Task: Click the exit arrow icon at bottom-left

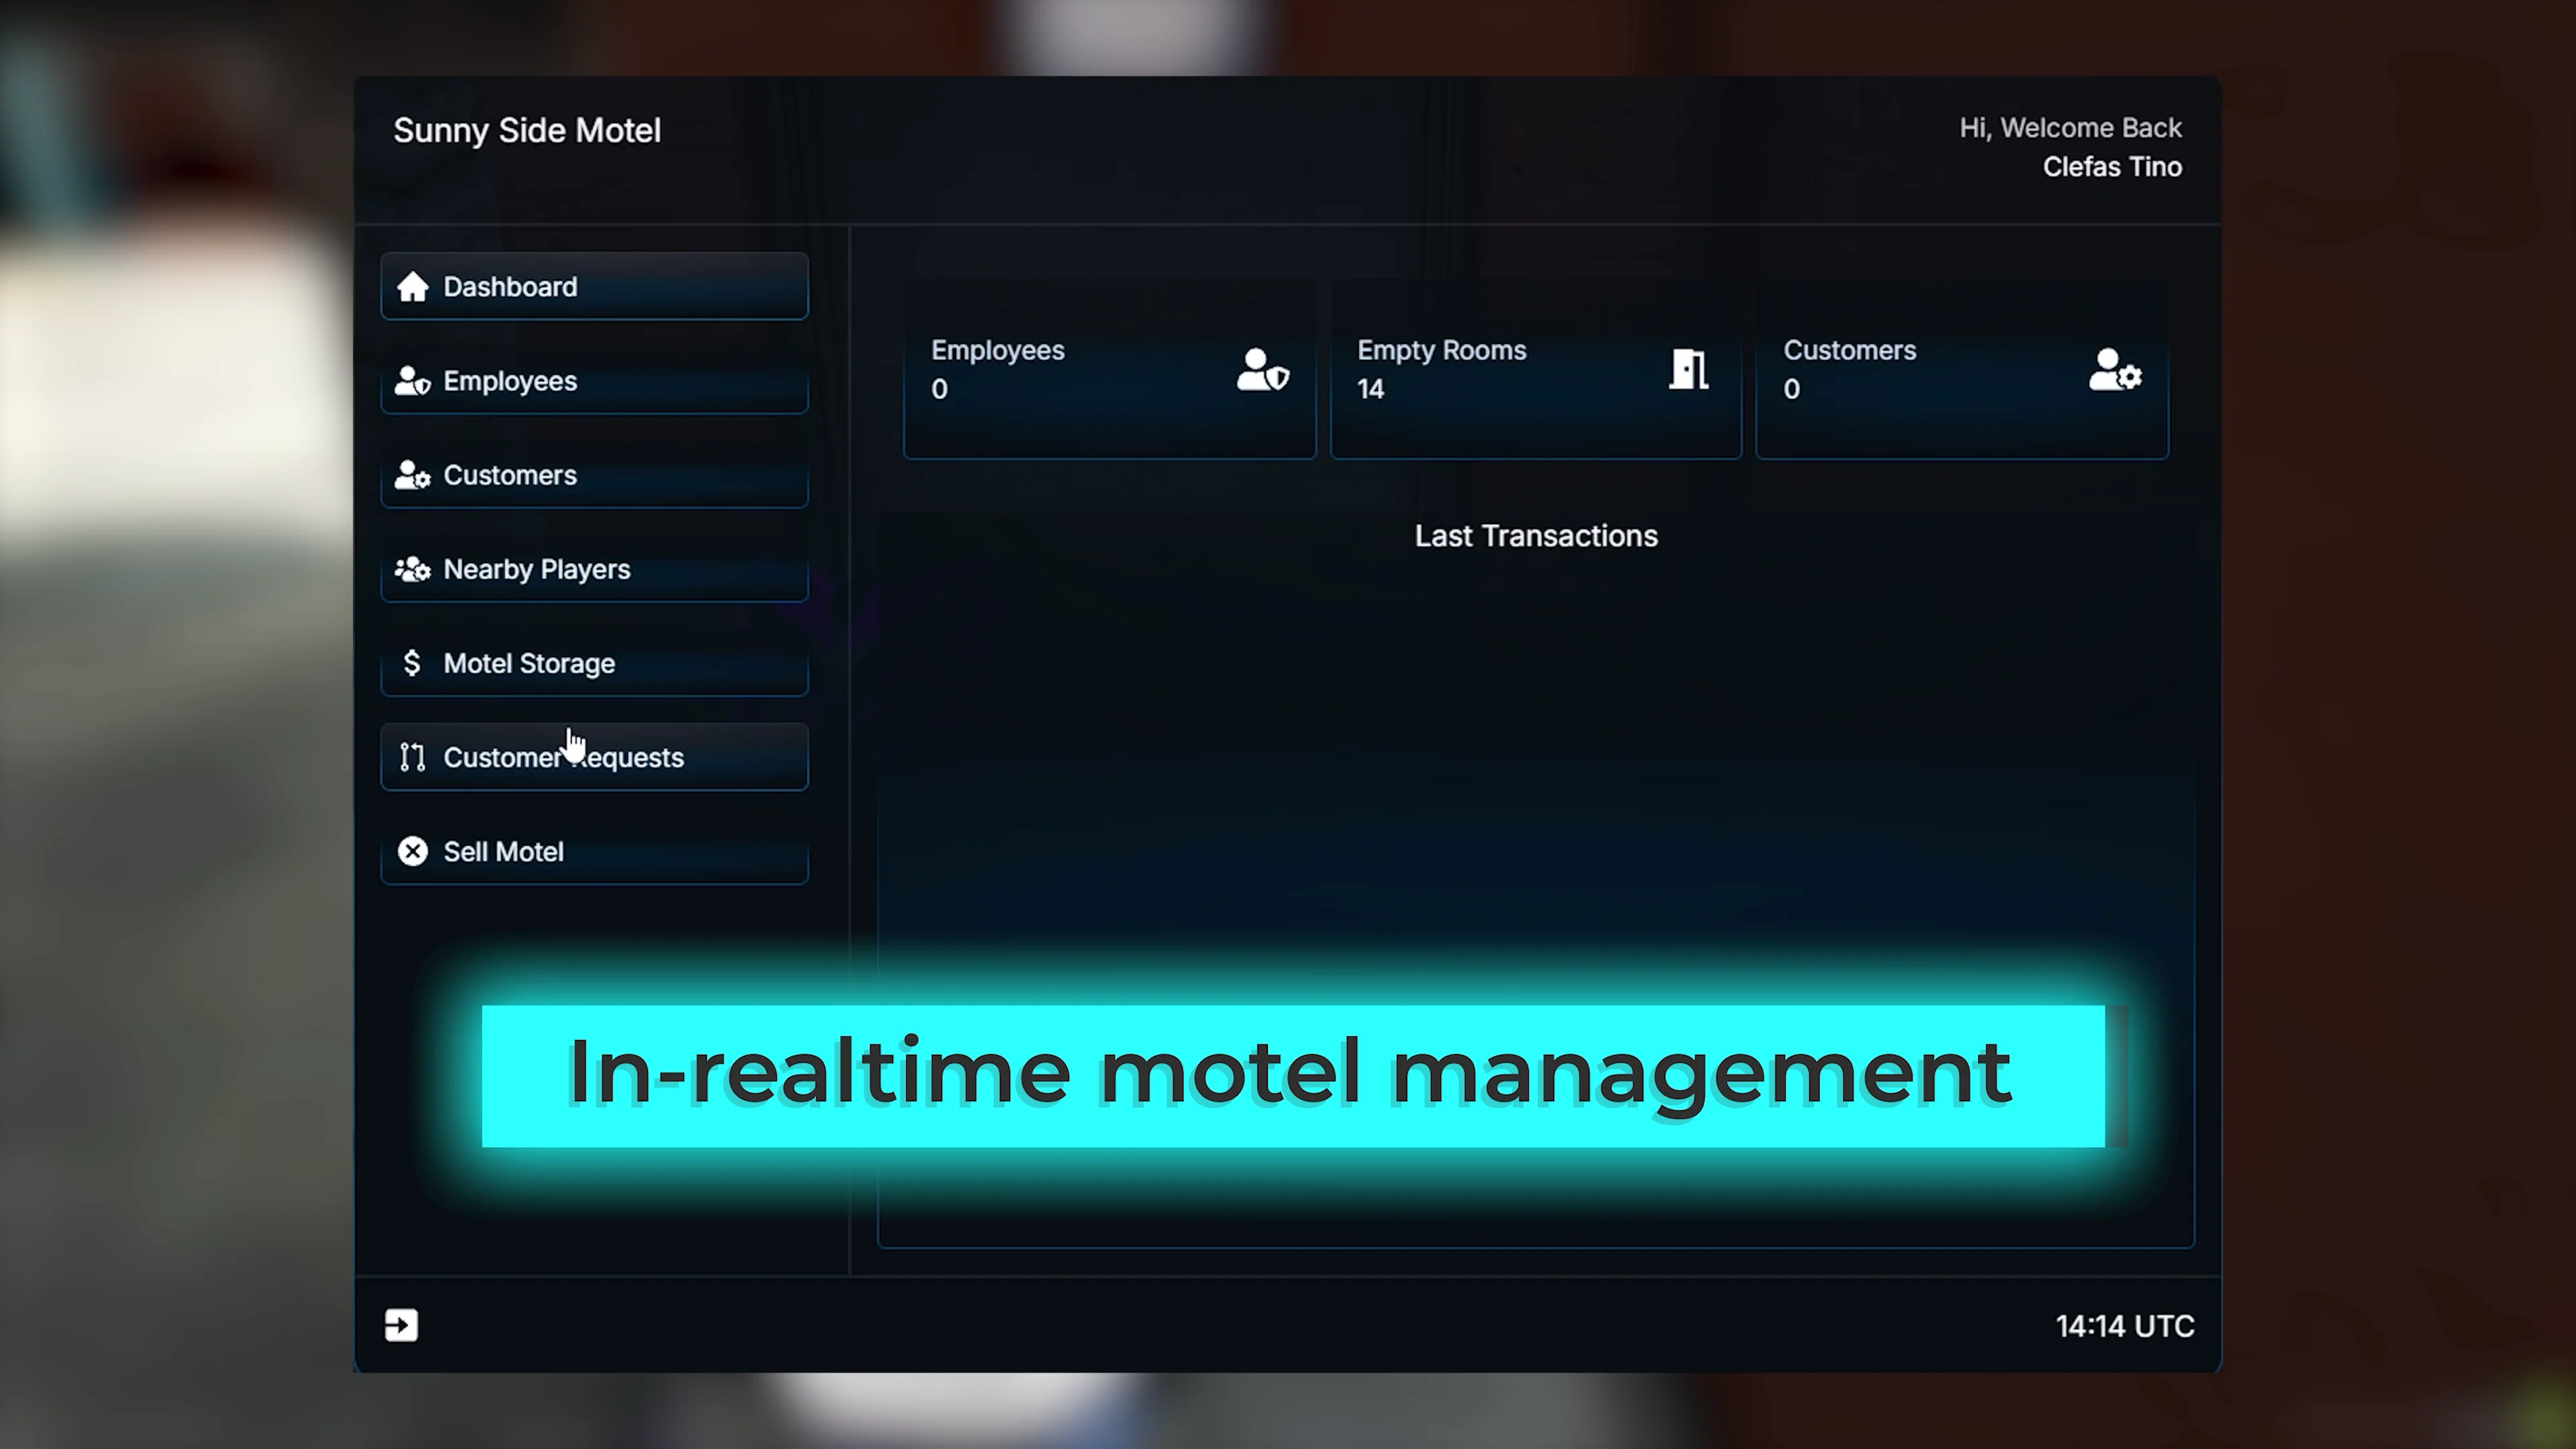Action: coord(401,1325)
